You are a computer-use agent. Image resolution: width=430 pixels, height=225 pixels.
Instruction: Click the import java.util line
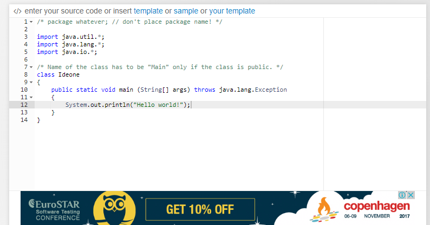coord(70,37)
